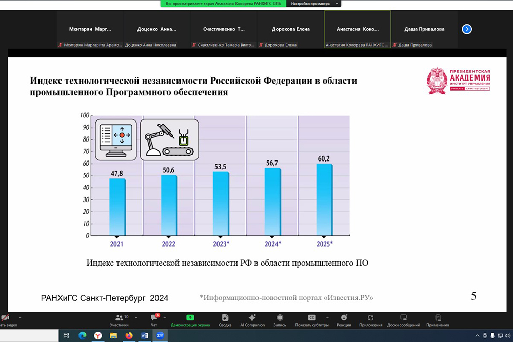
Task: Click the 56,7 bar value label
Action: 272,163
